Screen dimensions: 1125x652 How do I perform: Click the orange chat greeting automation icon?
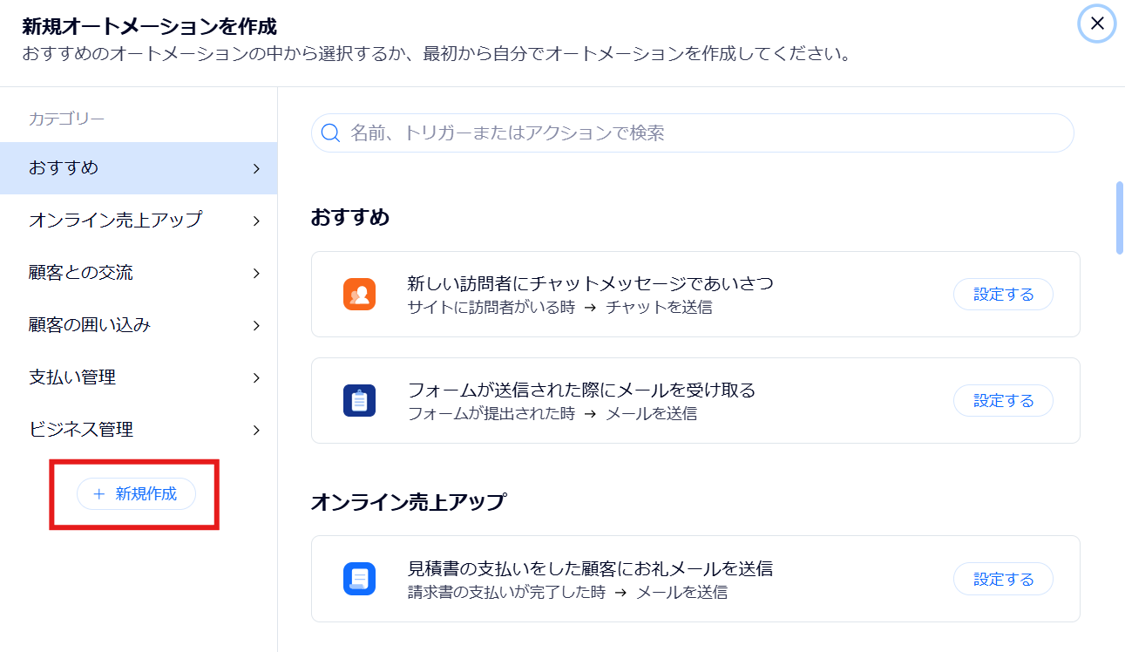(x=359, y=295)
